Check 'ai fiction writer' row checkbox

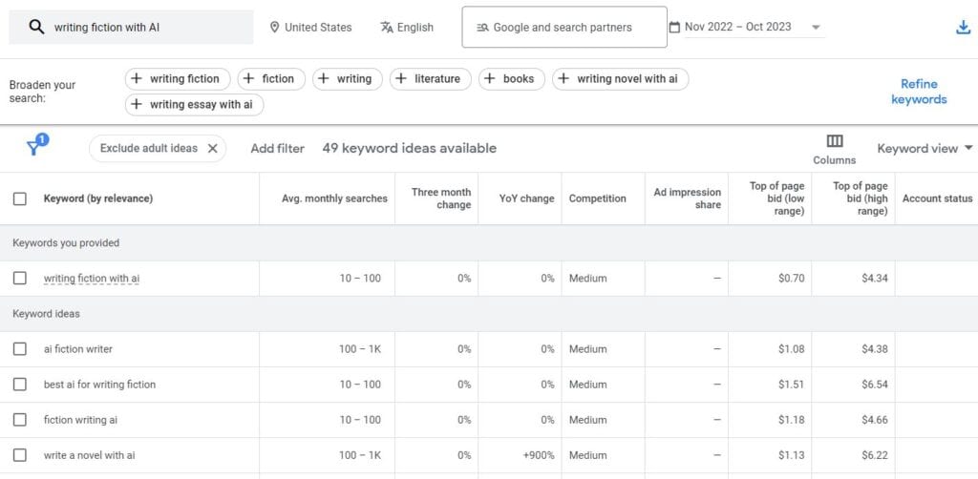(20, 349)
